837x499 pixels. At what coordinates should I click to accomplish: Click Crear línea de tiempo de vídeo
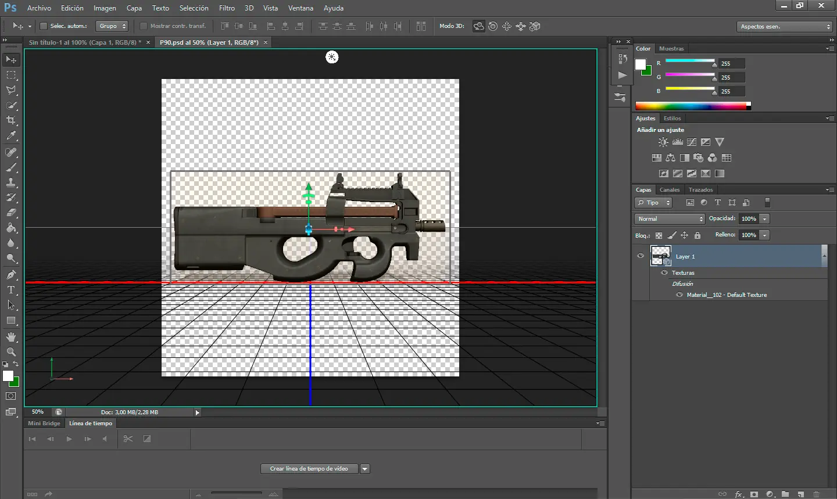309,468
